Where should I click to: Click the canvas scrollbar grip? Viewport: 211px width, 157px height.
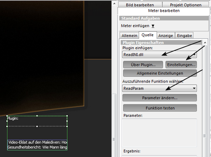point(114,139)
